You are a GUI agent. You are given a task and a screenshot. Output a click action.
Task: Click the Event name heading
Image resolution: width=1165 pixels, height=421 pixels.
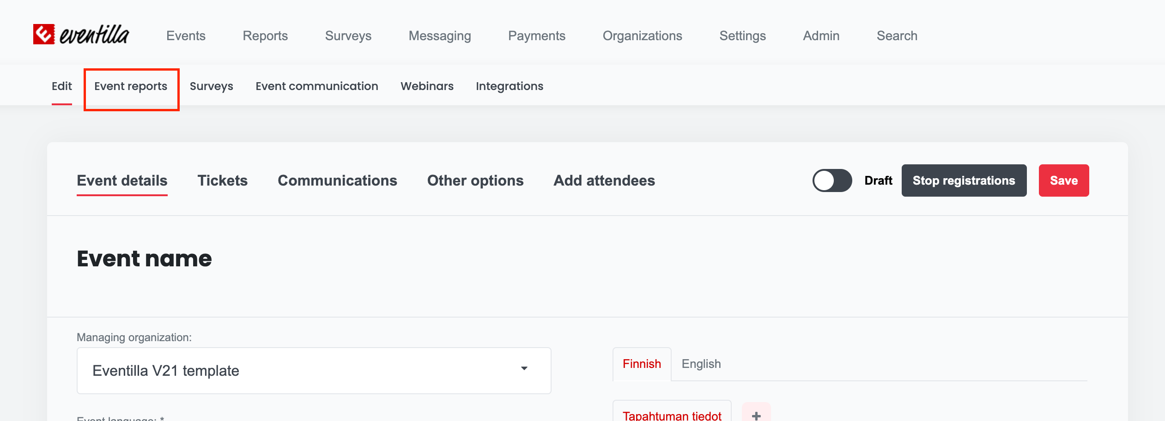pyautogui.click(x=144, y=259)
